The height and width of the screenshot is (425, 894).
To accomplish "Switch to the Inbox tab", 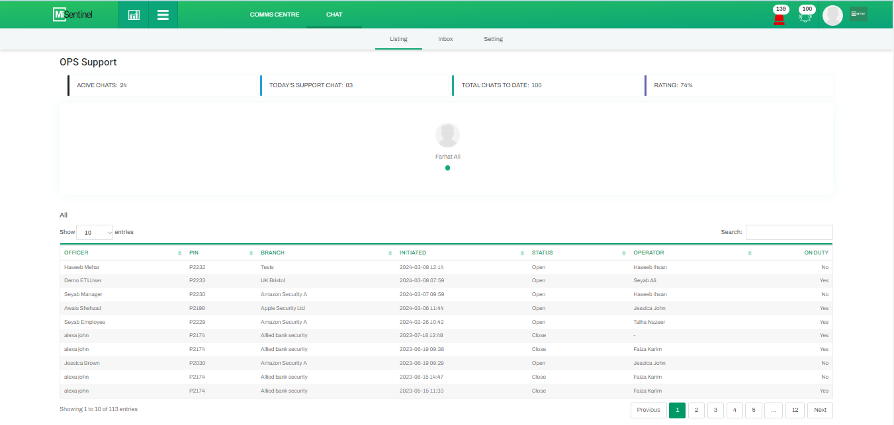I will tap(445, 39).
